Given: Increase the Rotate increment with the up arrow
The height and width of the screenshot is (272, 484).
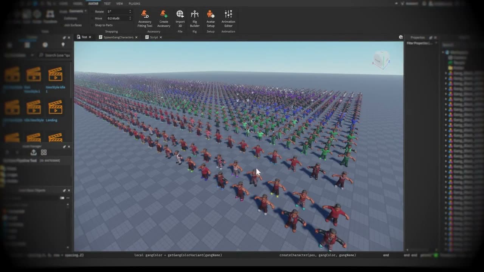Looking at the screenshot, I should click(x=130, y=10).
